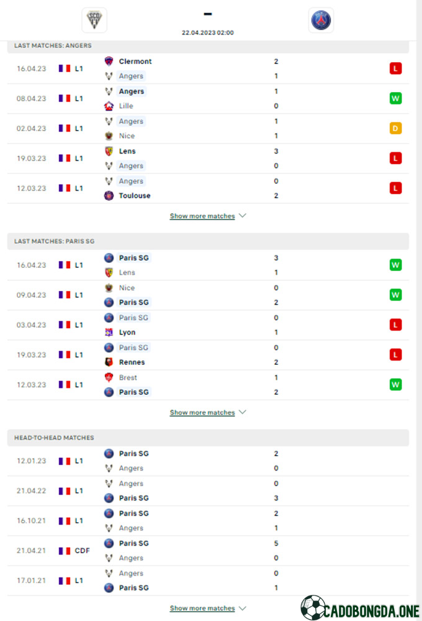
Task: Click the Brest team logo
Action: pos(109,377)
